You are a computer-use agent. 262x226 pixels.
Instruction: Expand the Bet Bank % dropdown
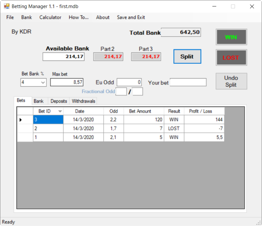(x=43, y=82)
